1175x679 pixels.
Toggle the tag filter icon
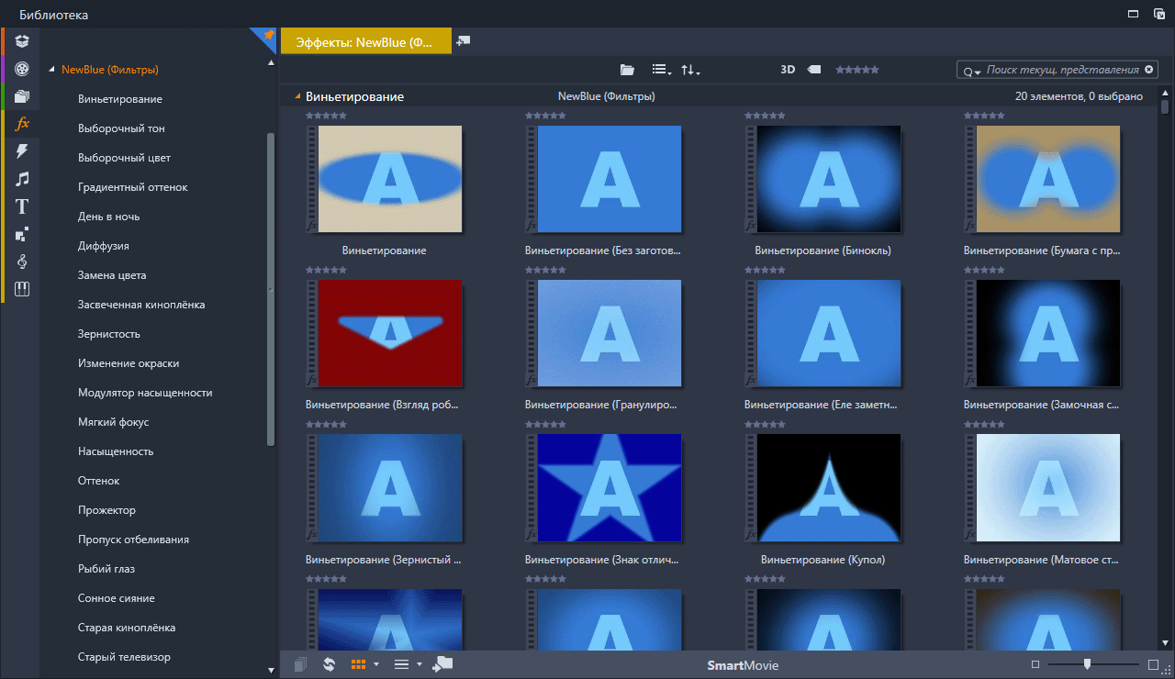[814, 70]
